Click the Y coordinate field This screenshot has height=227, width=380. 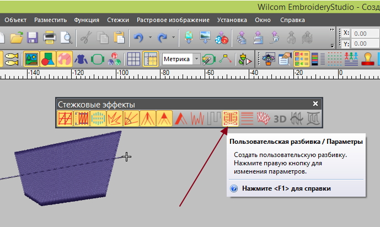point(365,44)
